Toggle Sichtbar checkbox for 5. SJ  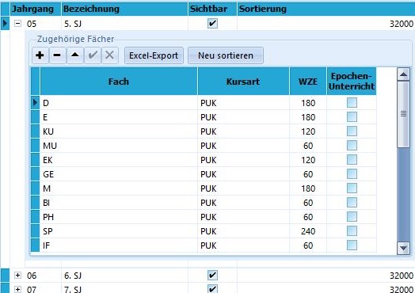click(x=212, y=24)
